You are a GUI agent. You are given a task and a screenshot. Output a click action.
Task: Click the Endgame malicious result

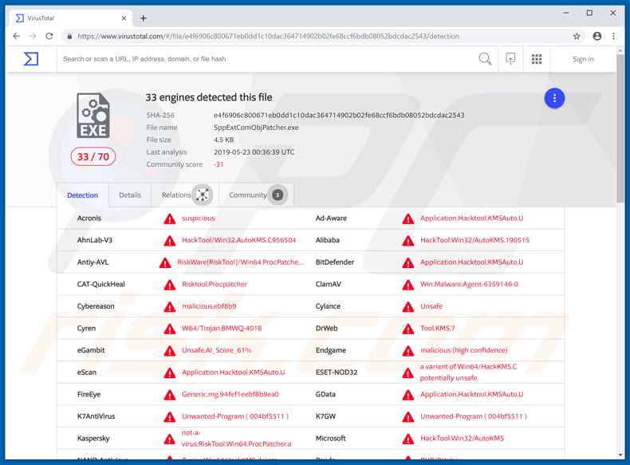(463, 350)
